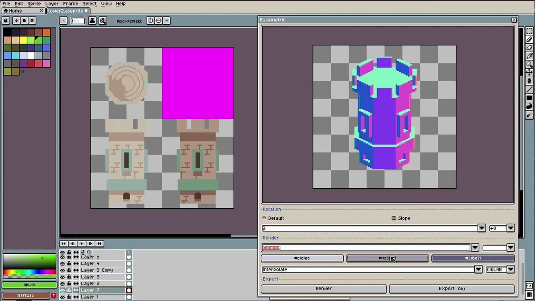Select the Slope rotation radio button
The image size is (535, 301).
(394, 218)
